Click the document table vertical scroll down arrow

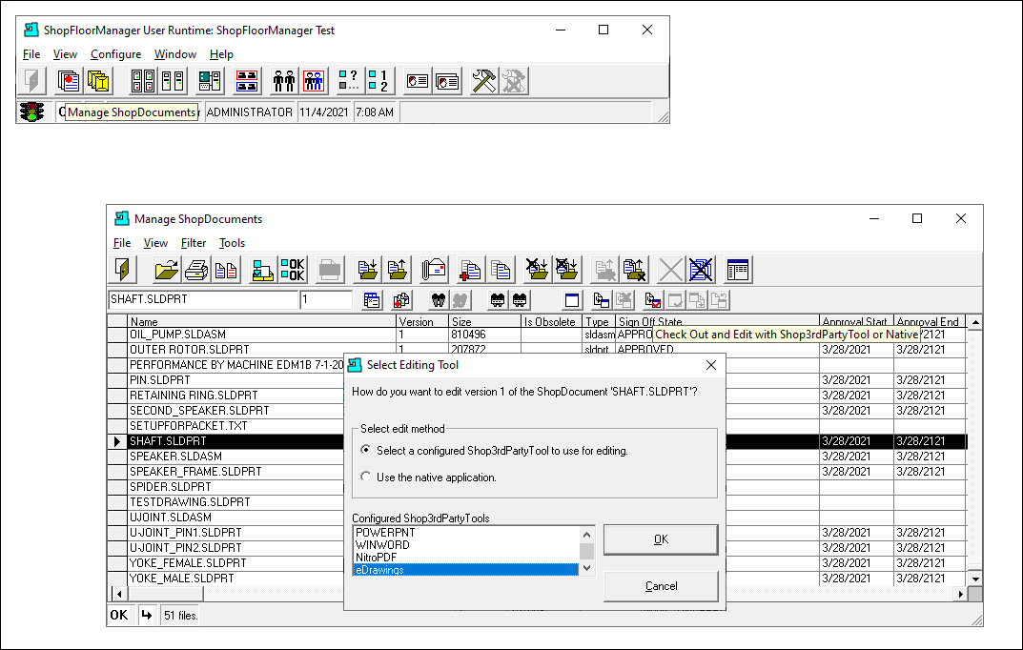(974, 579)
